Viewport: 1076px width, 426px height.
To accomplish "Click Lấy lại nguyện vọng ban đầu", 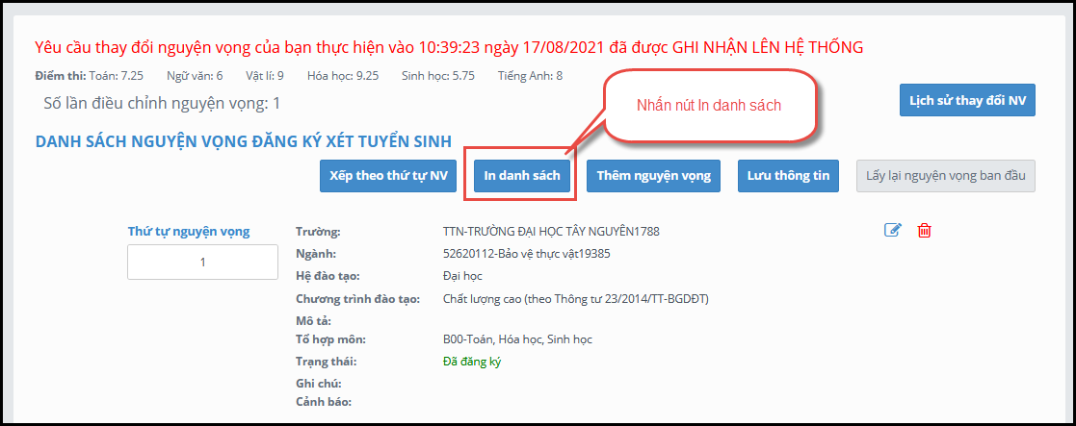I will [945, 176].
